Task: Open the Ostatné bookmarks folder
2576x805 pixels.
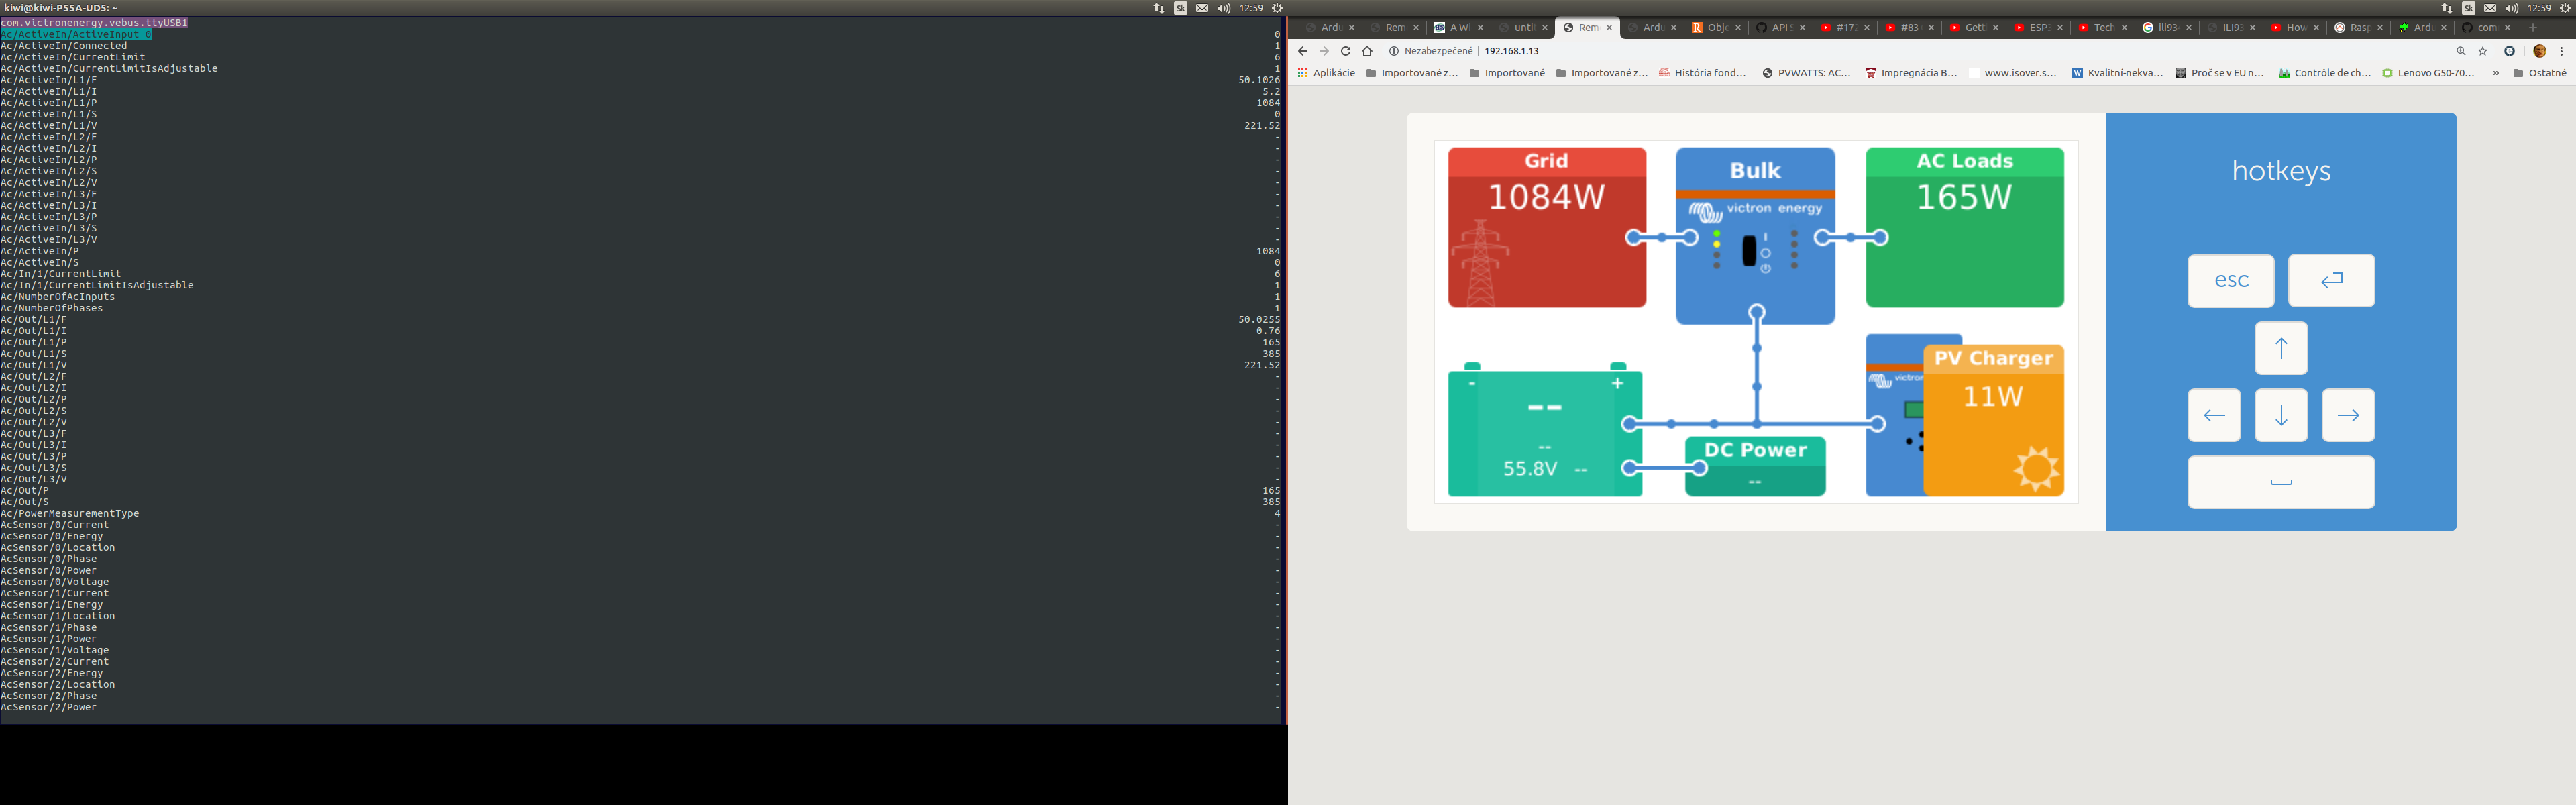Action: point(2539,73)
